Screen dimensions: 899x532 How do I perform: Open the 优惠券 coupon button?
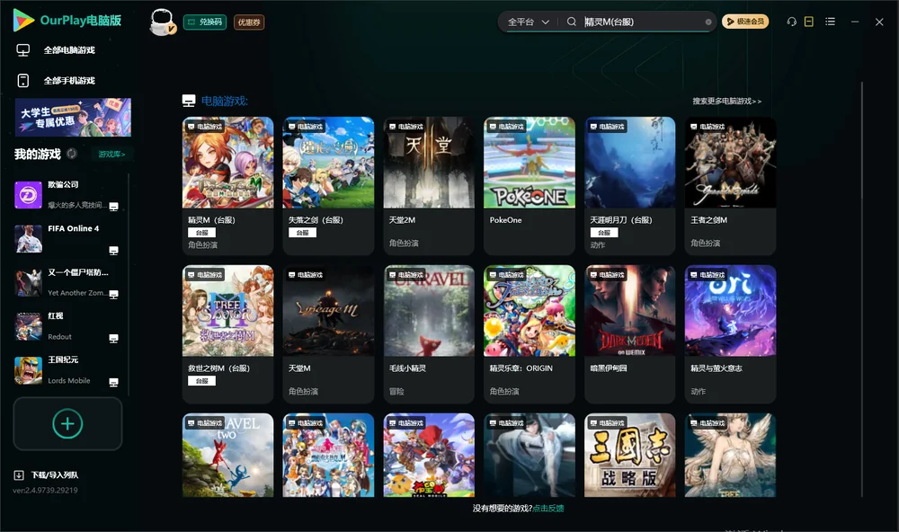[x=249, y=22]
